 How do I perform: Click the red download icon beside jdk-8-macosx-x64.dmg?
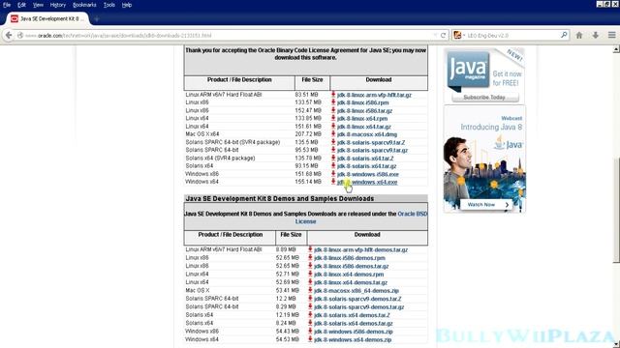point(333,134)
